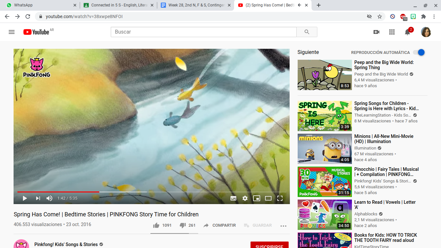Open the Pinocchio Fairy Tales video title

point(386,172)
